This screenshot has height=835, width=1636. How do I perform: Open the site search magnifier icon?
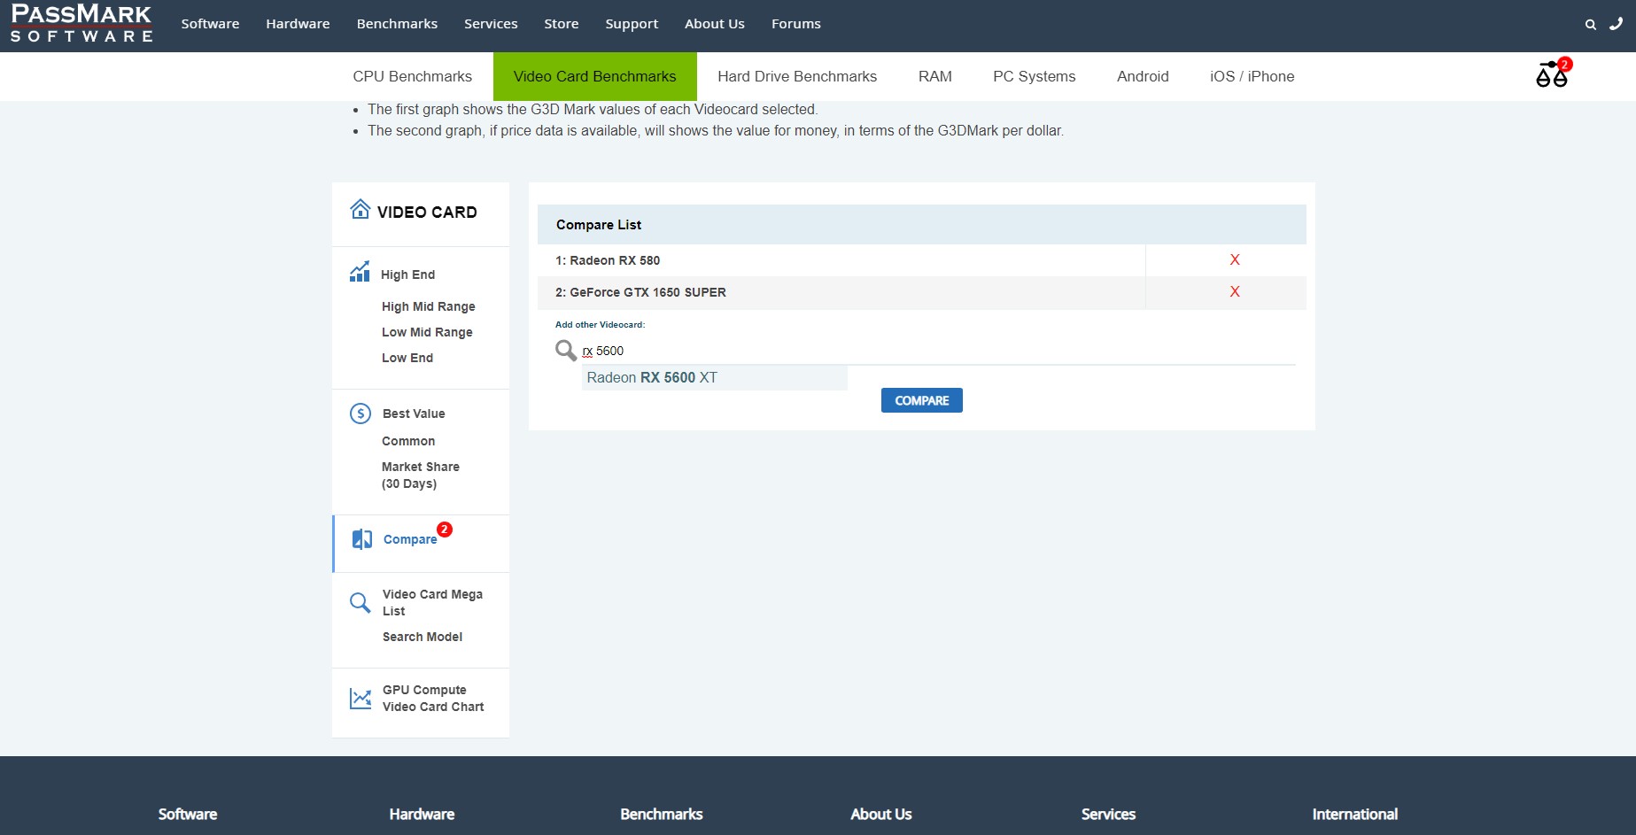tap(1591, 25)
